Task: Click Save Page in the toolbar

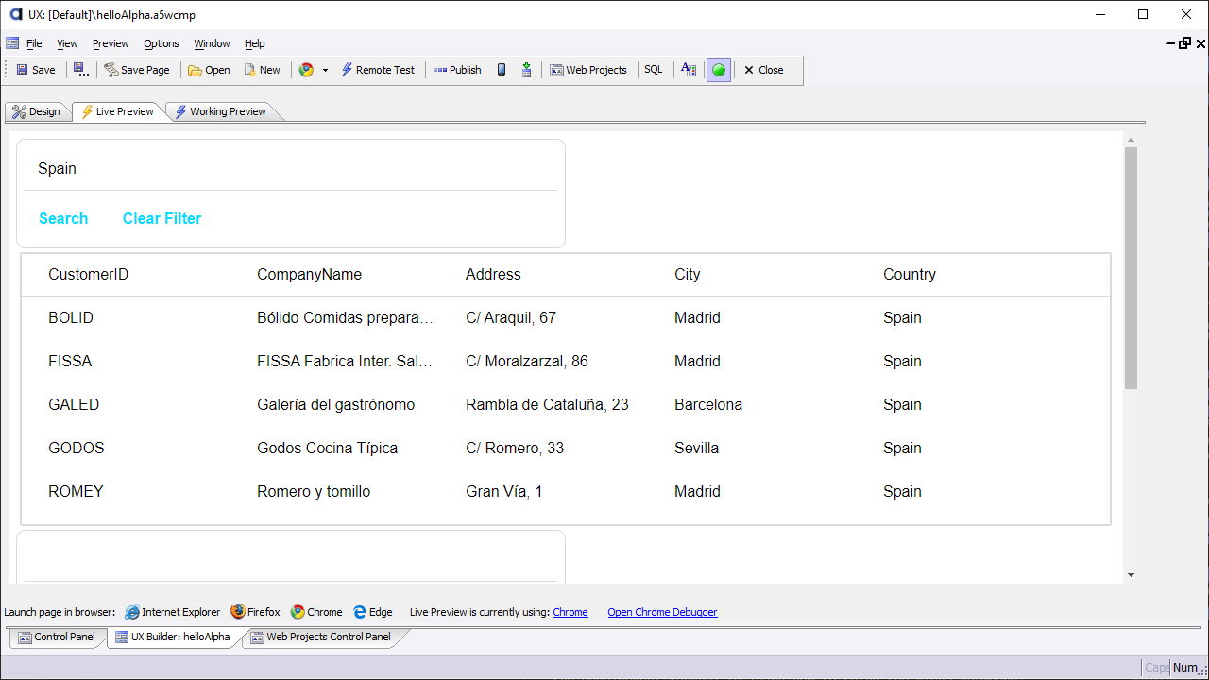Action: click(137, 70)
